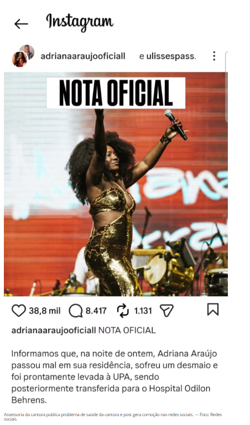This screenshot has height=425, width=250.
Task: Go back with the left arrow icon
Action: coord(21,24)
